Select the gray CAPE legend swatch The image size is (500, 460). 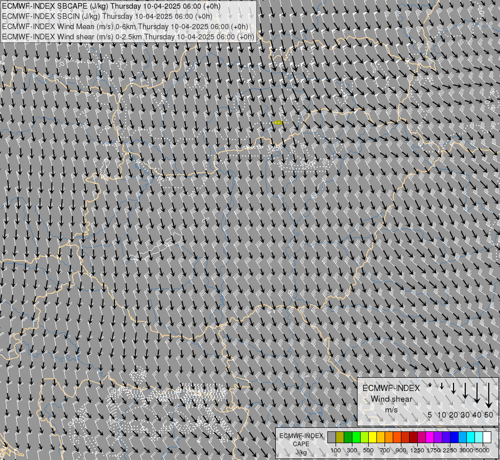tap(331, 438)
